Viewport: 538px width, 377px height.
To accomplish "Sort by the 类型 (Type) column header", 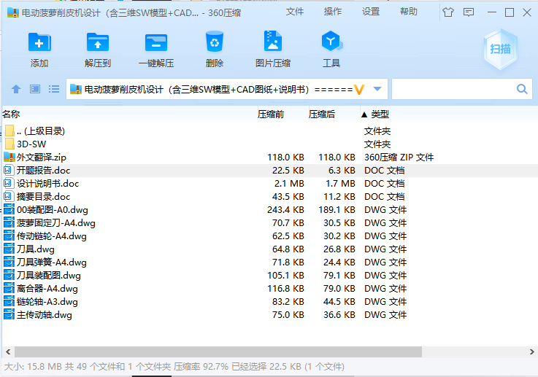I will click(380, 114).
